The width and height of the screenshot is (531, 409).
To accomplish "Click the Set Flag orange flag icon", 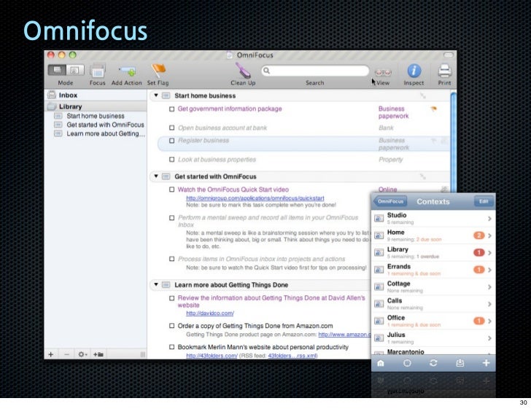I will [158, 71].
